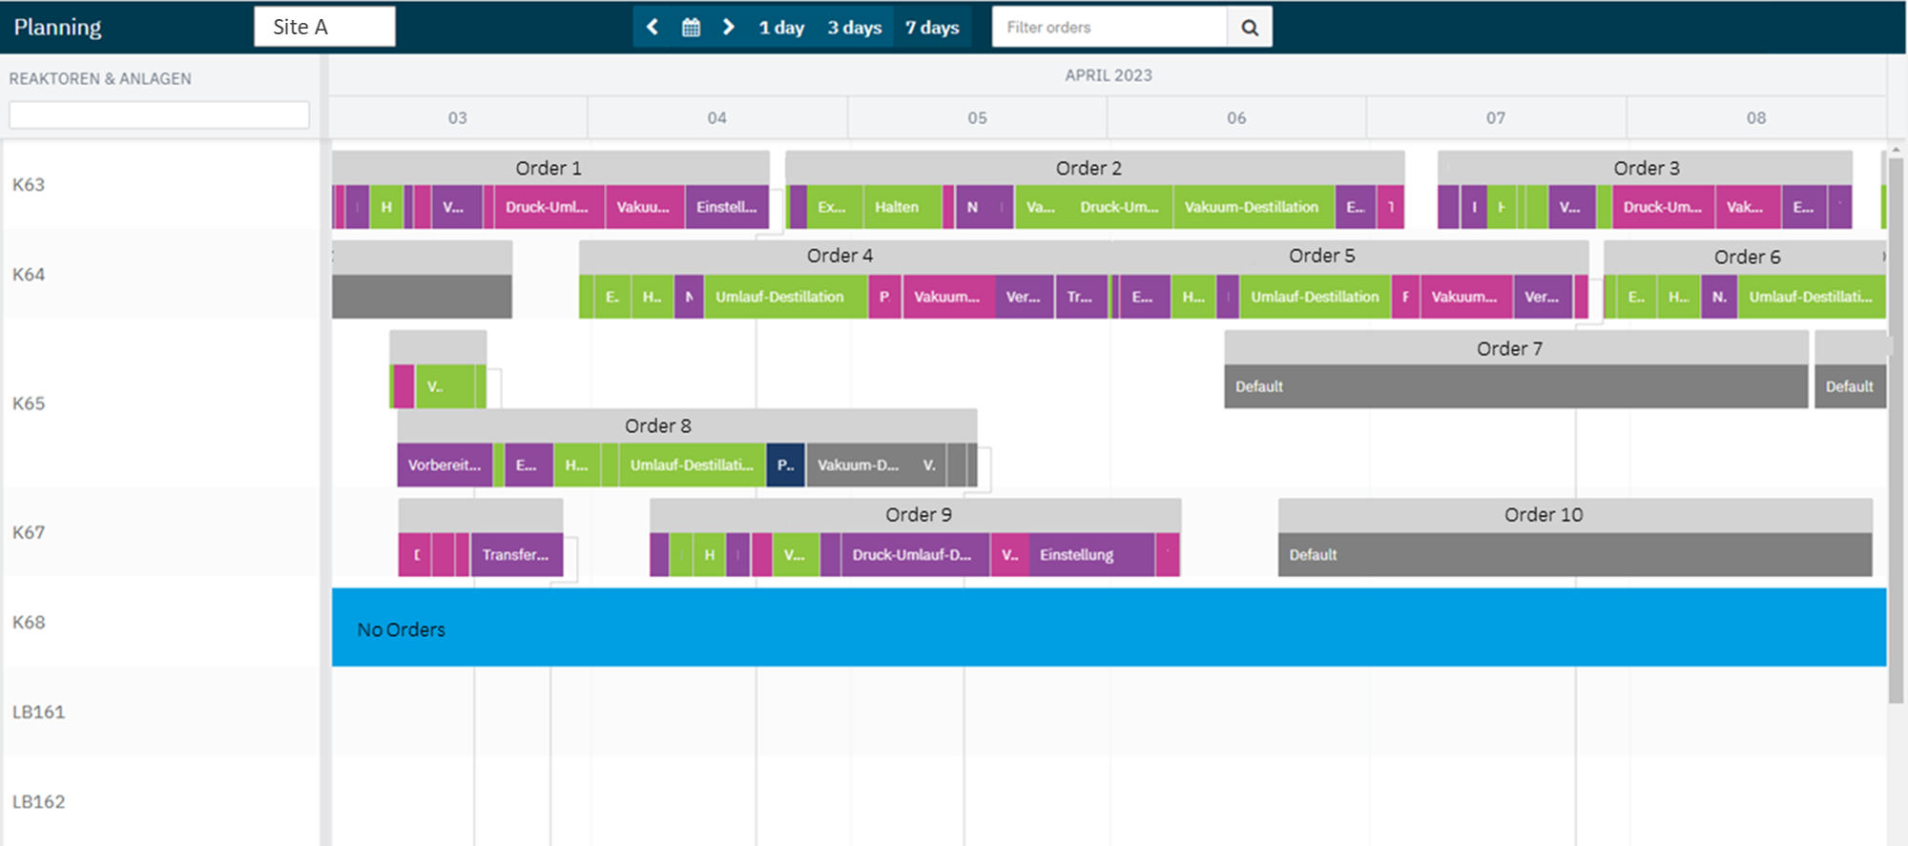1908x846 pixels.
Task: Switch to 1 day view
Action: click(781, 28)
